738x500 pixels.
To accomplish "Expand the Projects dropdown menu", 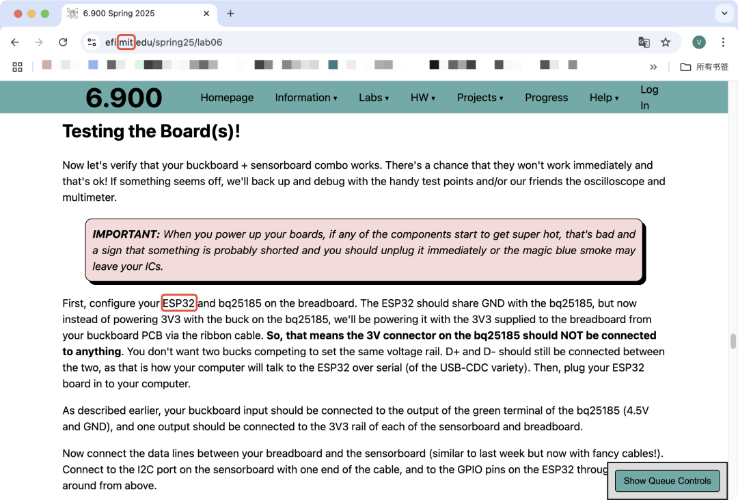I will (x=480, y=98).
